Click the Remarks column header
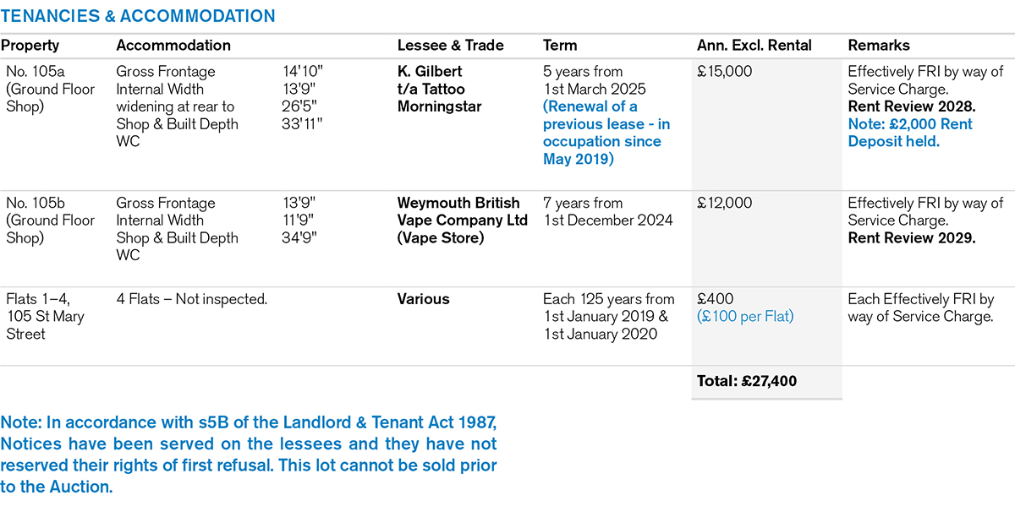The image size is (1015, 528). (879, 46)
